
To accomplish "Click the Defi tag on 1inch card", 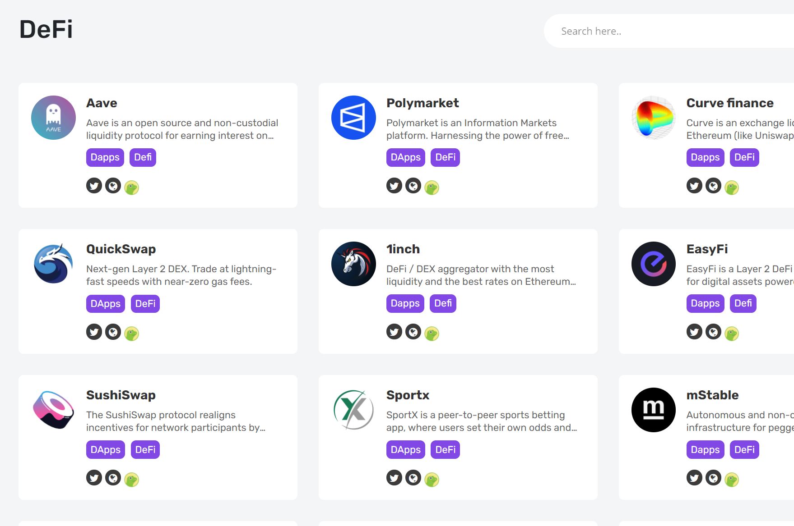I will click(x=443, y=303).
